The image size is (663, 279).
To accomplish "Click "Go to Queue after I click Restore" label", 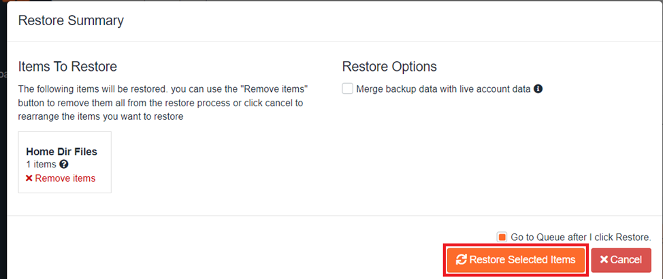I will tap(581, 237).
